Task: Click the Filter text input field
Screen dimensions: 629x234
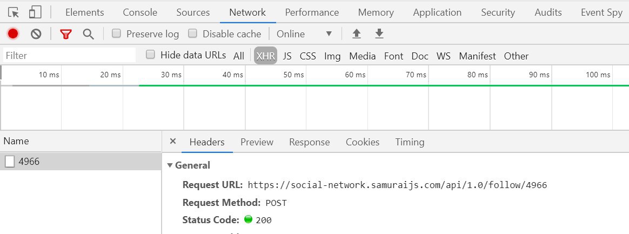Action: click(69, 56)
